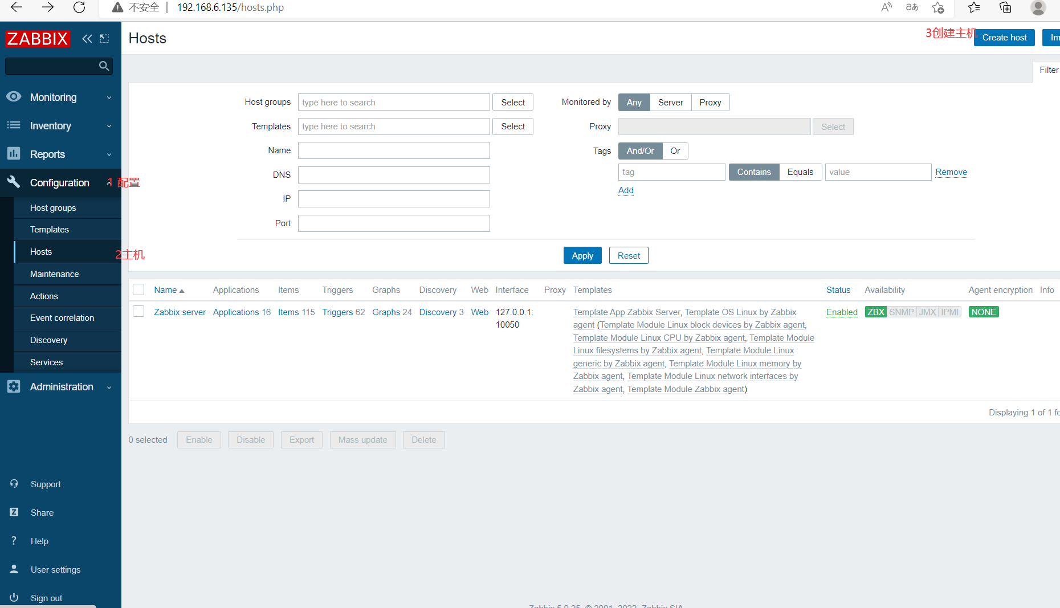
Task: Select Proxy for Monitored by
Action: (711, 103)
